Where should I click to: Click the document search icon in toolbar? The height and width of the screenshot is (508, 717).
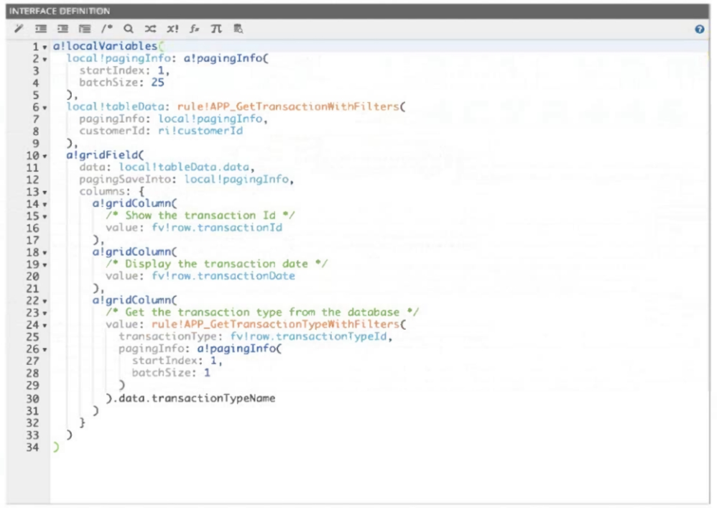tap(238, 29)
